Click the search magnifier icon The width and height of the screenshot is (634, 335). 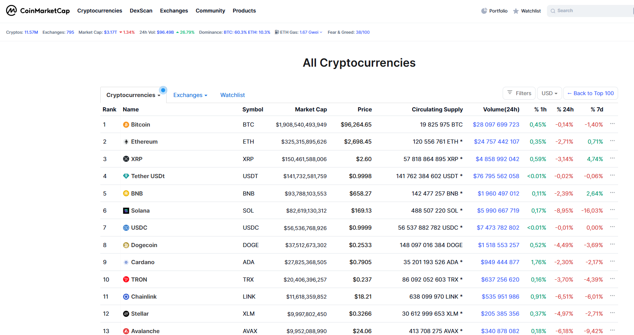[x=553, y=11]
